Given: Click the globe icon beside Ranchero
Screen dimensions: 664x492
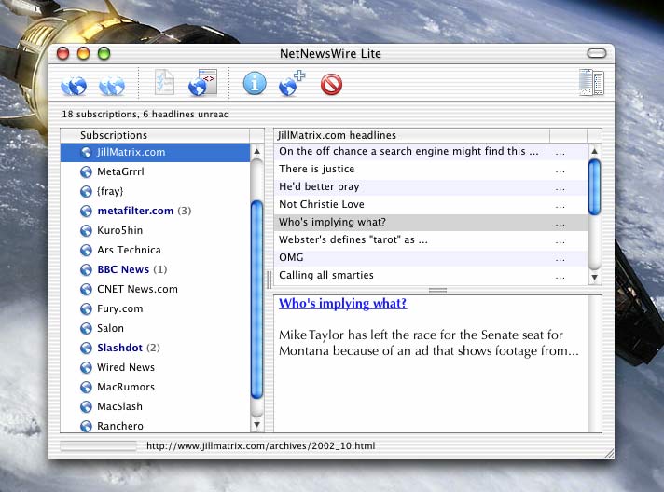Looking at the screenshot, I should (86, 426).
